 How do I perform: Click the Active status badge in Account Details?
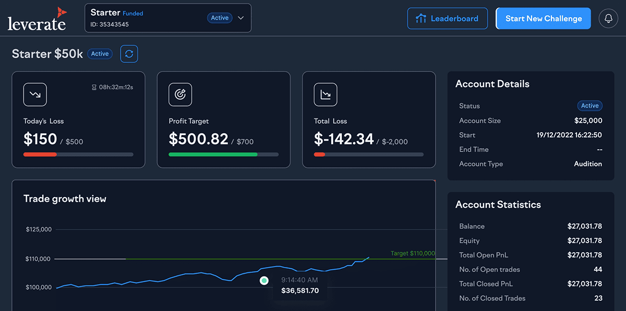tap(589, 106)
